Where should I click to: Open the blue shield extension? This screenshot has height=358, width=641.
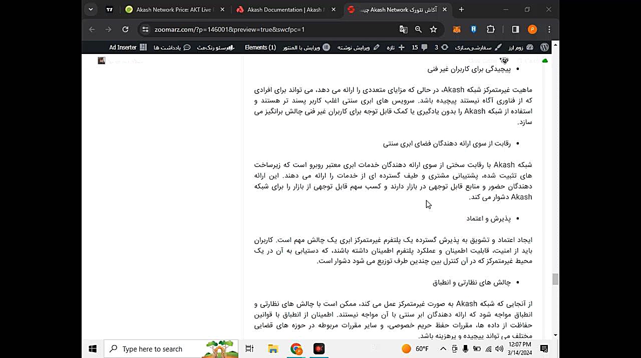473,29
